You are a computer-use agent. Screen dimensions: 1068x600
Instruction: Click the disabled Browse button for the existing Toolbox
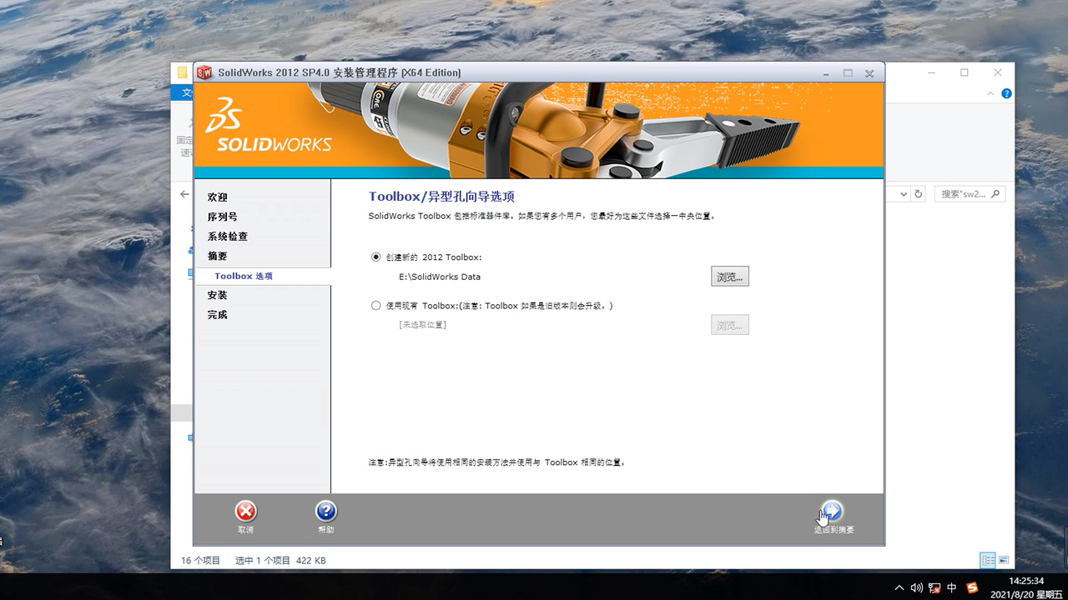pyautogui.click(x=730, y=325)
